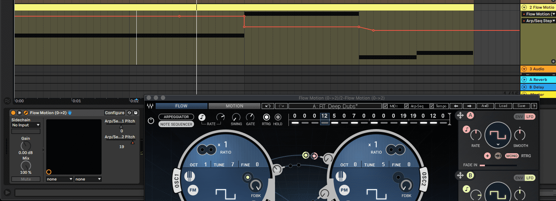Toggle the MIDI checkbox in plugin toolbar
The width and height of the screenshot is (556, 201).
(x=385, y=106)
